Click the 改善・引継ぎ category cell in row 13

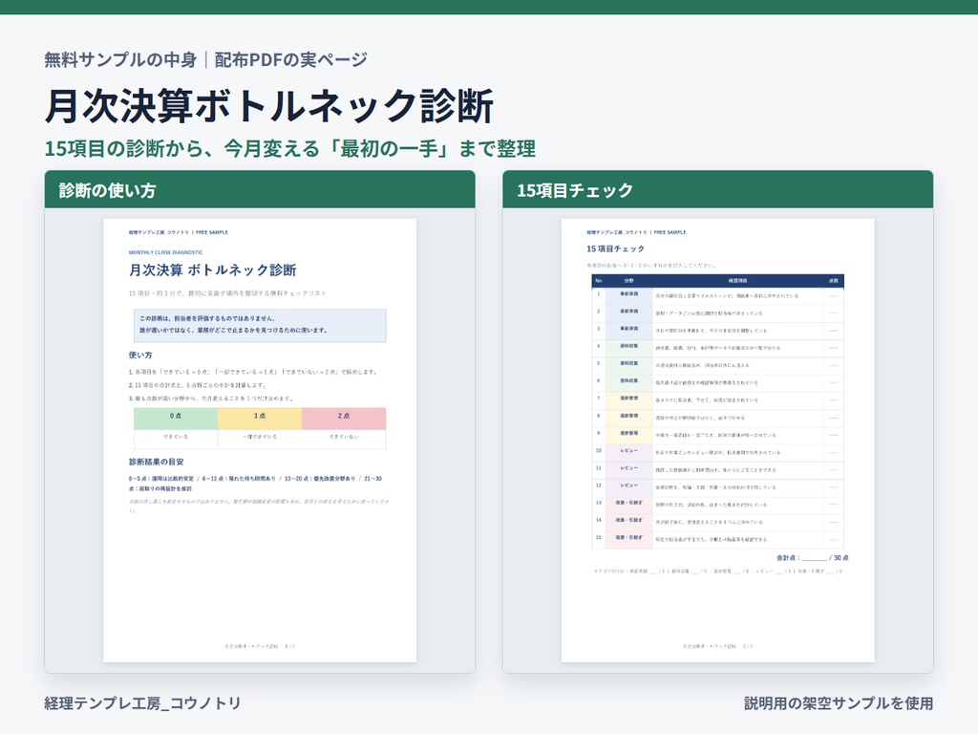pyautogui.click(x=628, y=505)
